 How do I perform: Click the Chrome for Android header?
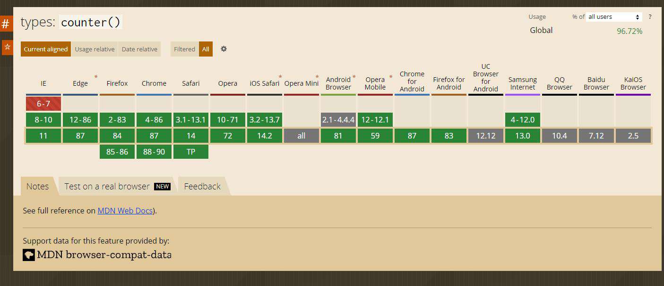(x=412, y=82)
